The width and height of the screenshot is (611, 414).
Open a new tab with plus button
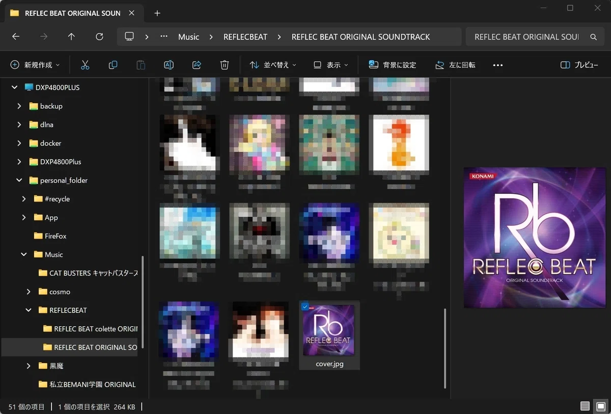click(x=157, y=13)
